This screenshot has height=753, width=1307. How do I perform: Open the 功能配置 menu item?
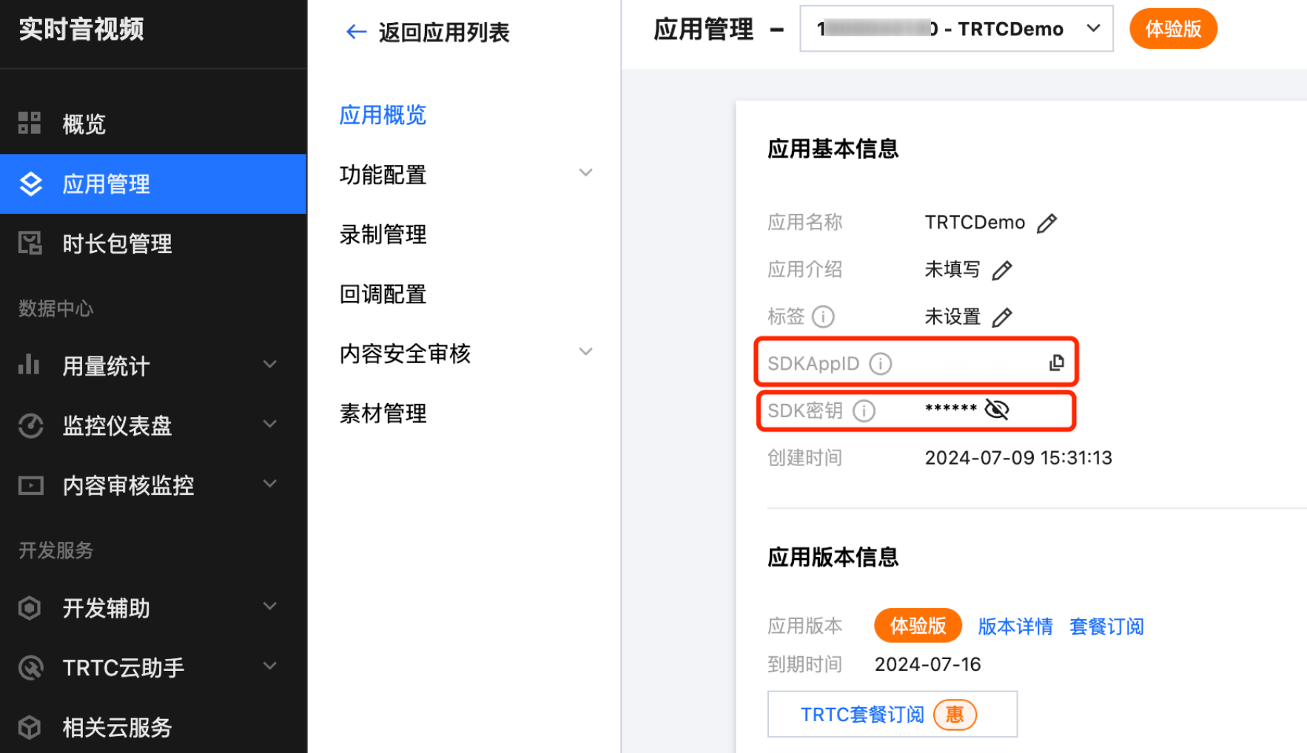pyautogui.click(x=383, y=175)
